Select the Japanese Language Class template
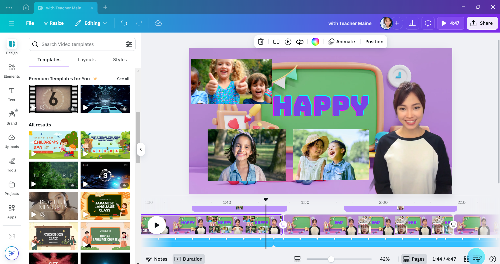 [x=105, y=206]
